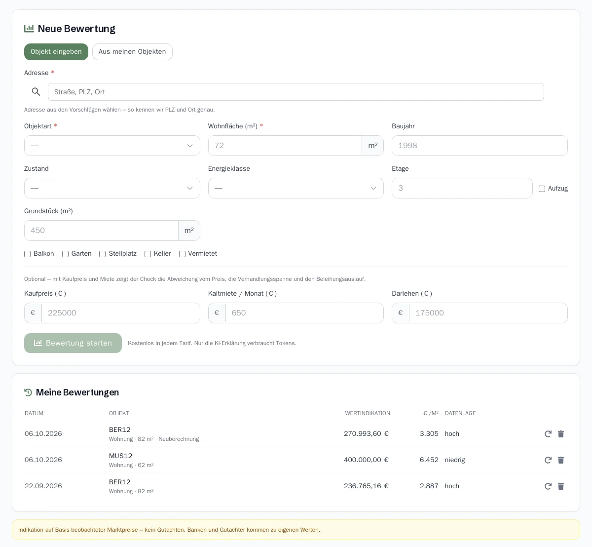This screenshot has height=547, width=592.
Task: Click the WERTINDIKATION column header
Action: click(368, 413)
